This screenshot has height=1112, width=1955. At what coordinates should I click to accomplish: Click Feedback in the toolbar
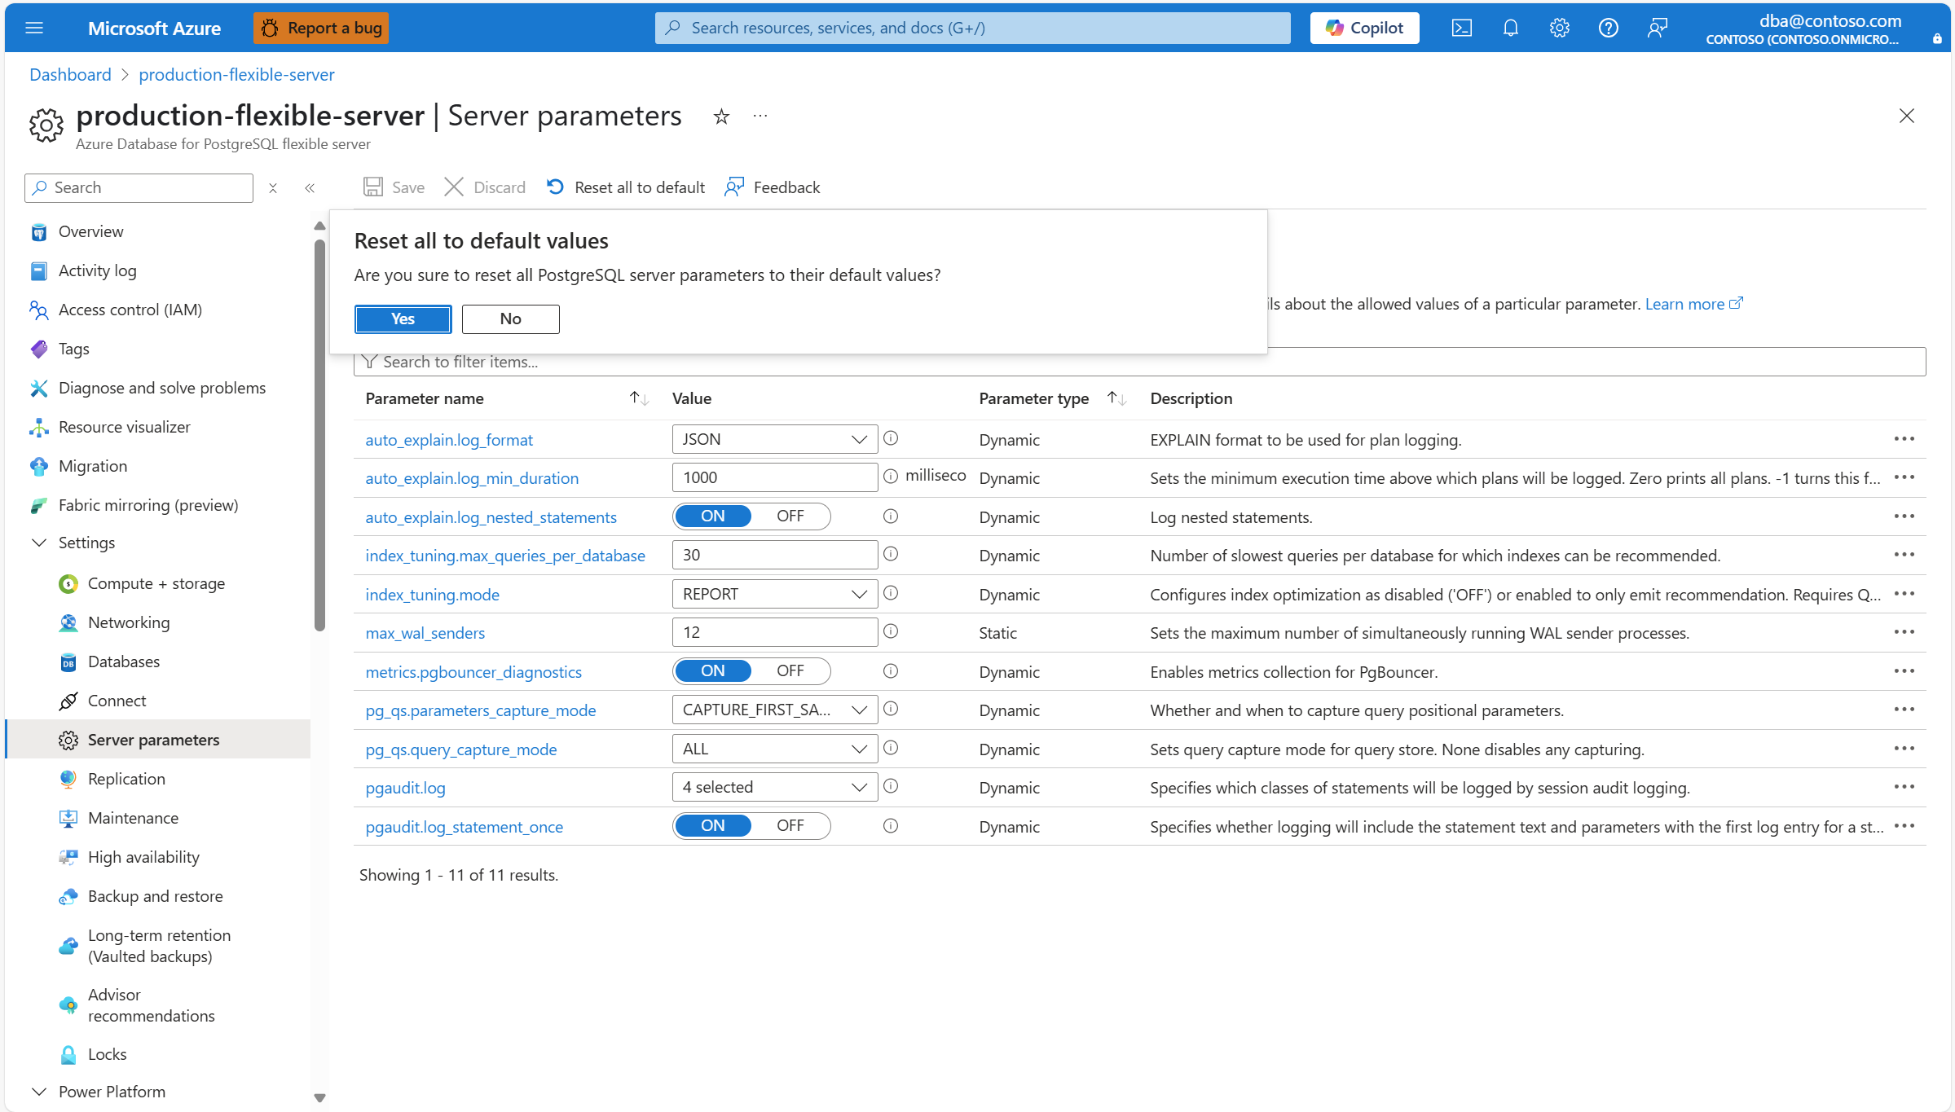772,187
